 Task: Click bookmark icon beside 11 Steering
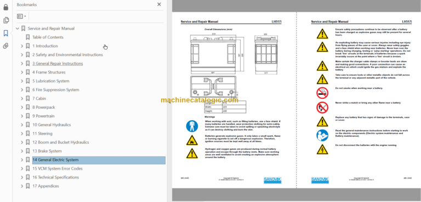tap(27, 133)
